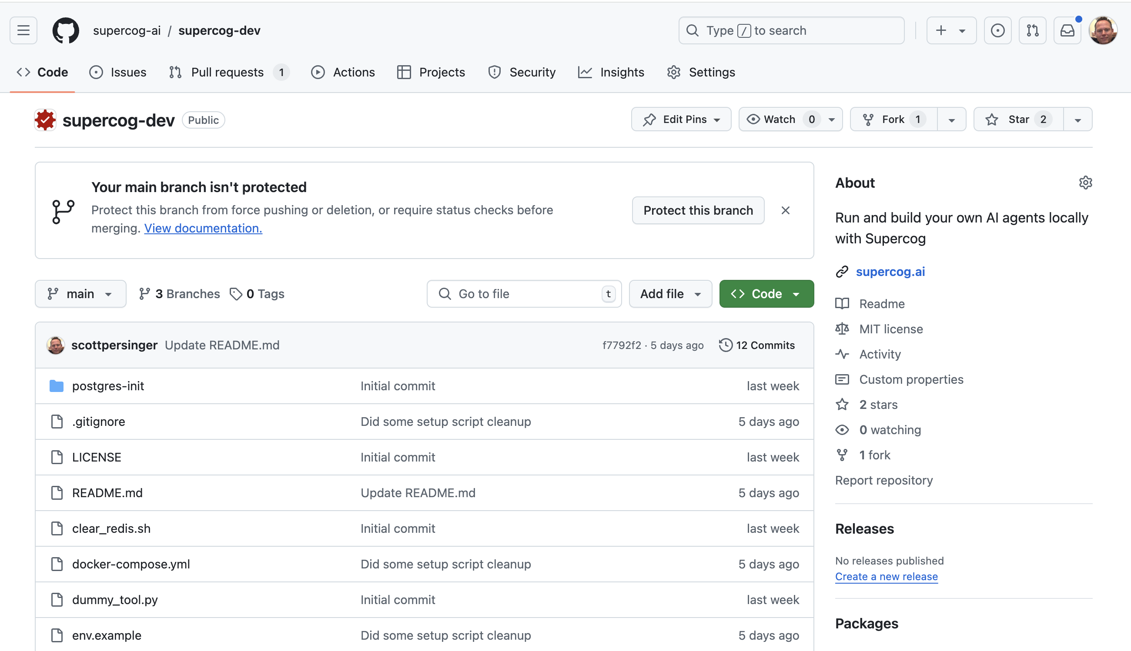The width and height of the screenshot is (1131, 651).
Task: Switch to the Projects tab
Action: (x=431, y=72)
